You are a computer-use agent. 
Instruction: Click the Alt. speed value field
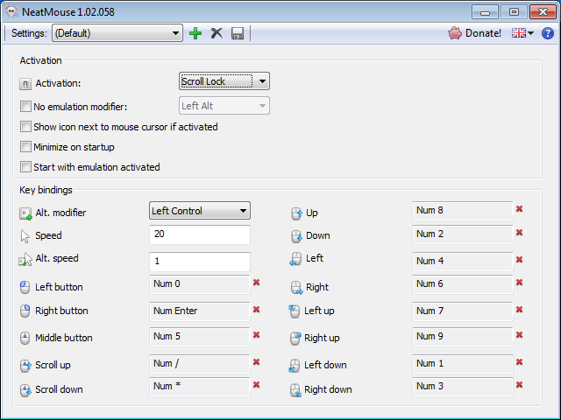[200, 262]
